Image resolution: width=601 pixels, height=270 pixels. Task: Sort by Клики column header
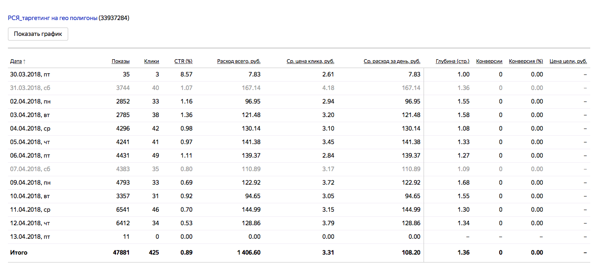point(151,61)
